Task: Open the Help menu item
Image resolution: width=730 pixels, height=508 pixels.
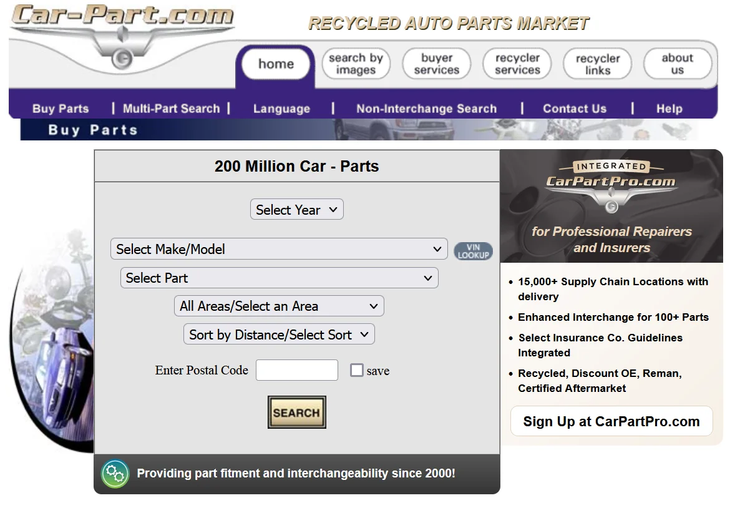Action: [669, 109]
